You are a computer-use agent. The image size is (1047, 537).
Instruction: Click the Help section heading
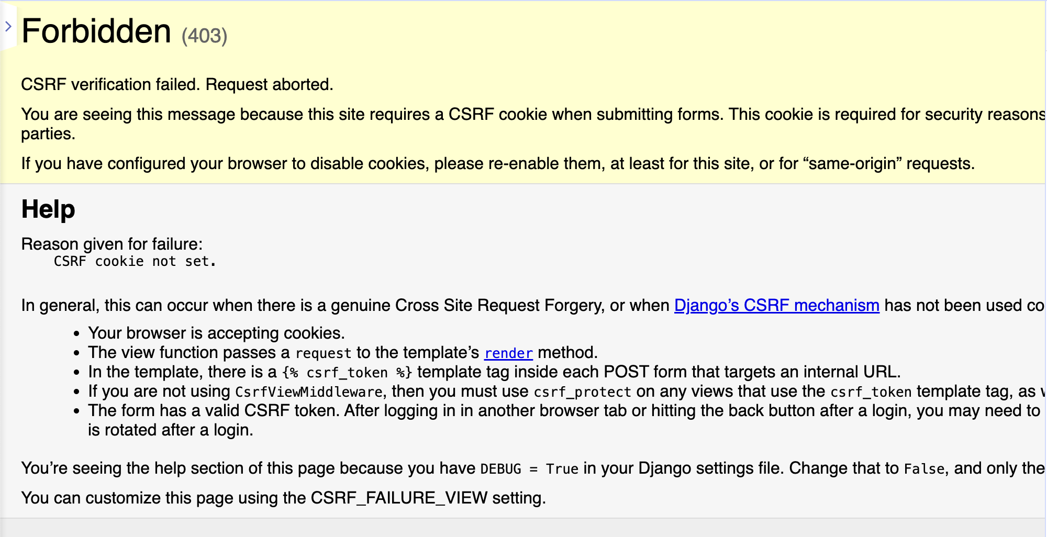[x=48, y=209]
